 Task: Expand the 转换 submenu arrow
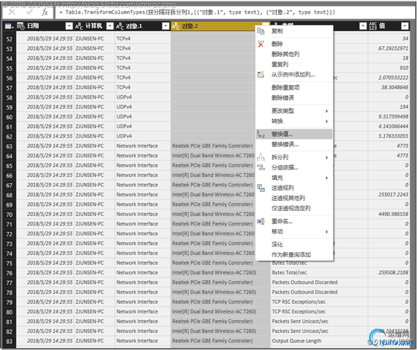click(x=327, y=122)
